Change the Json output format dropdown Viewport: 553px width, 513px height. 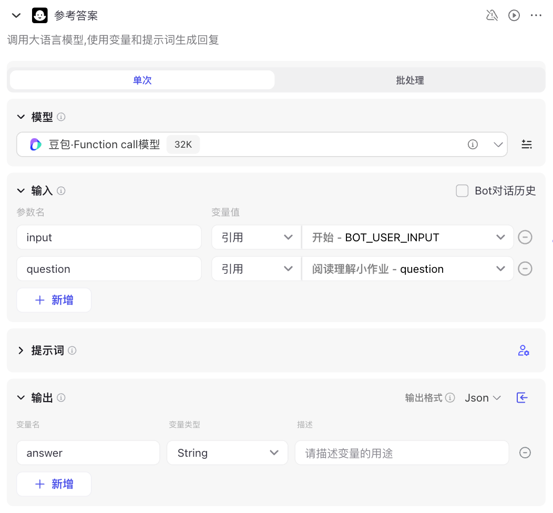pyautogui.click(x=483, y=398)
